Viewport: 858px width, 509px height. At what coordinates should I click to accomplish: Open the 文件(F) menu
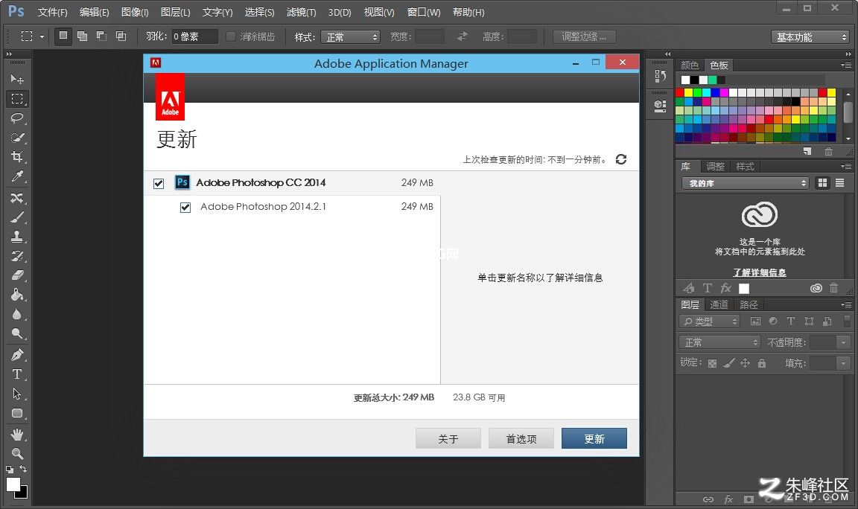(x=53, y=12)
